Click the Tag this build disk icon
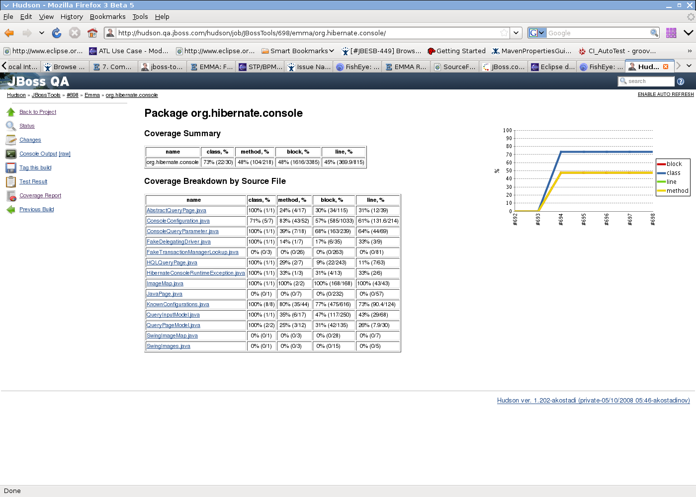Image resolution: width=696 pixels, height=497 pixels. point(11,168)
